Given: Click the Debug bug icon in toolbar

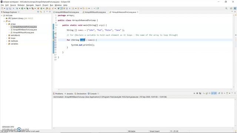Looking at the screenshot, I should click(x=17, y=8).
